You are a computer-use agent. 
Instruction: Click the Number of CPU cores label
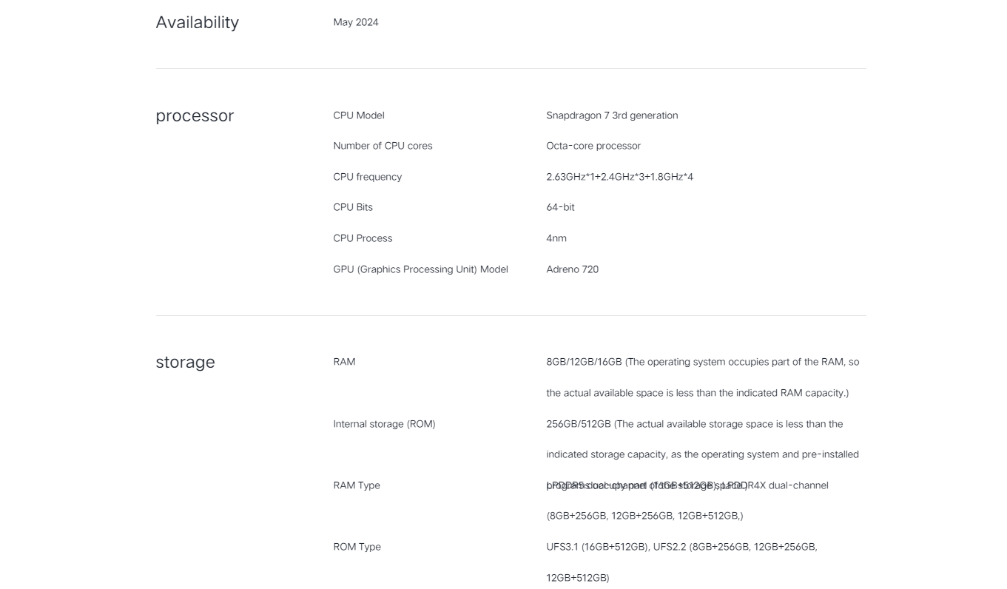coord(383,146)
